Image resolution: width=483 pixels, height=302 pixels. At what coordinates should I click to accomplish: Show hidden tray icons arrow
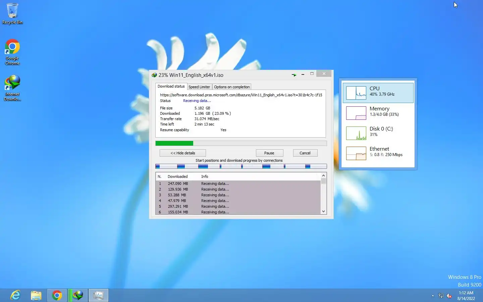pos(433,296)
